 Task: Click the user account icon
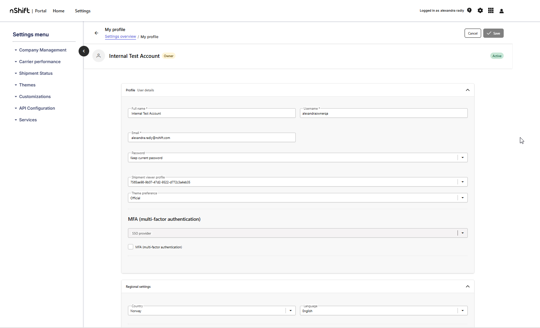click(502, 11)
